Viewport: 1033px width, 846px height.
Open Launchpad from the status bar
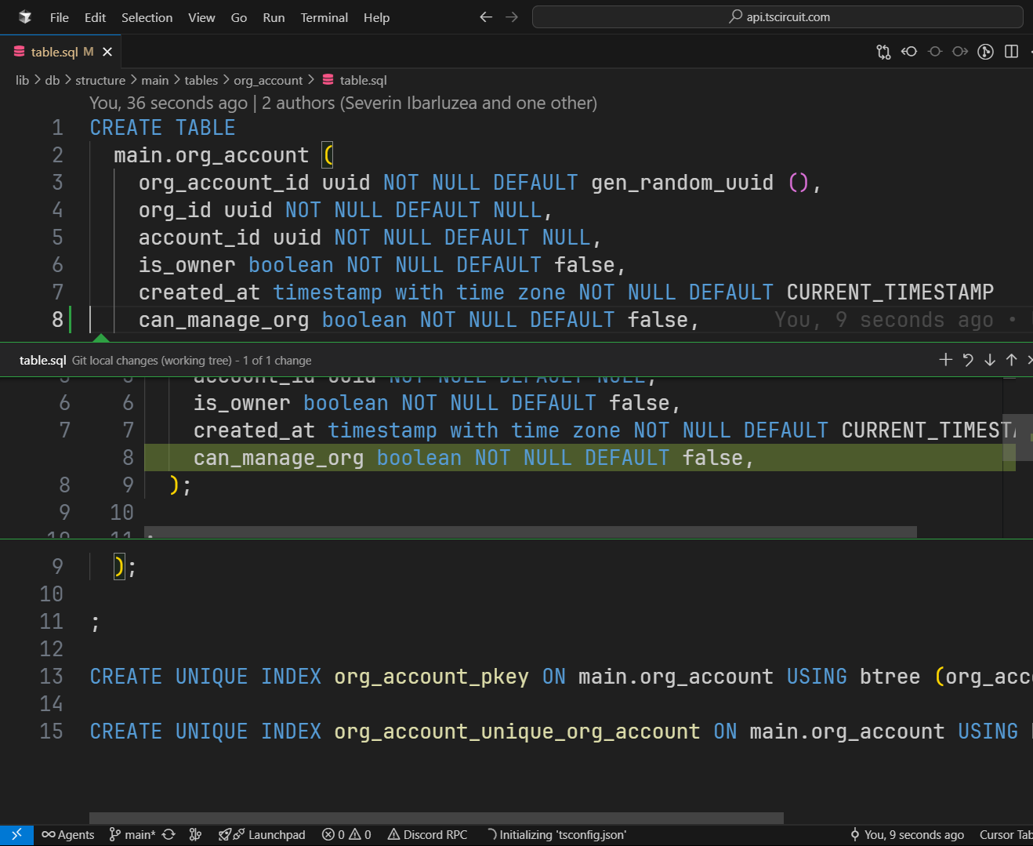[x=262, y=835]
